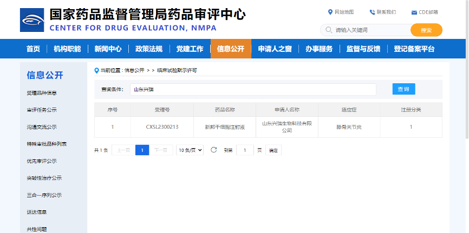Click the current location pin icon
469x233 pixels.
[96, 70]
